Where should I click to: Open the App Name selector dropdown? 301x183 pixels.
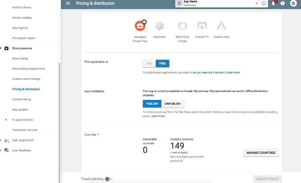click(256, 3)
